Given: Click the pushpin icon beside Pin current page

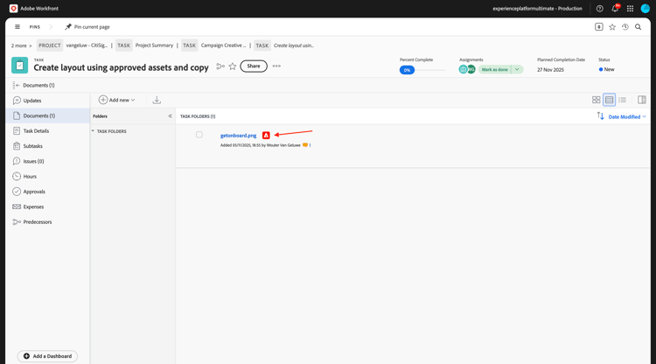Looking at the screenshot, I should click(x=67, y=27).
